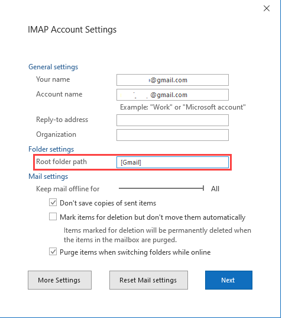Click the "All" offline duration value
The height and width of the screenshot is (318, 282).
coord(215,189)
